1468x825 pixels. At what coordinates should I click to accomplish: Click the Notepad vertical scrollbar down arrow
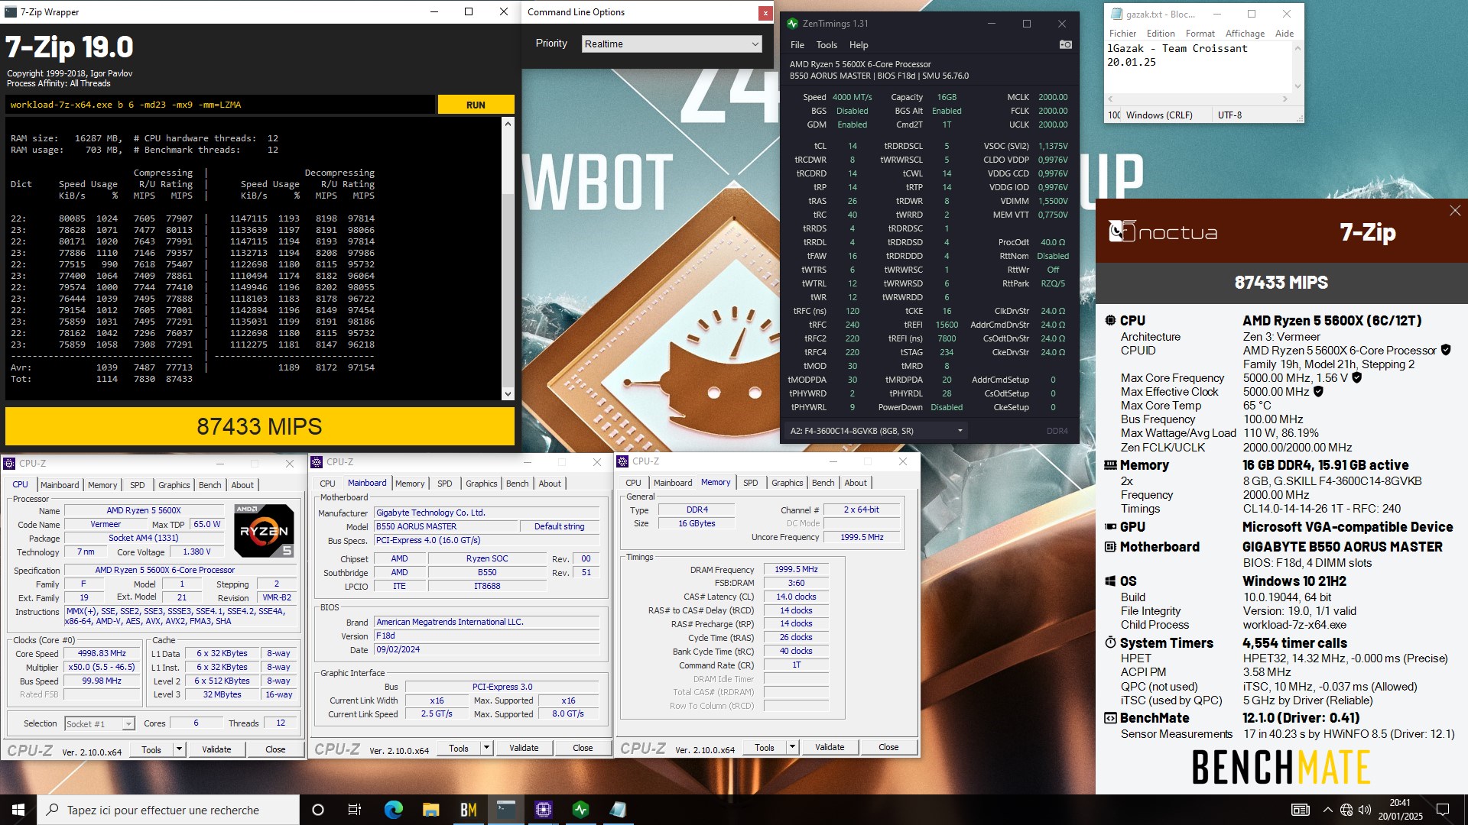click(x=1297, y=86)
